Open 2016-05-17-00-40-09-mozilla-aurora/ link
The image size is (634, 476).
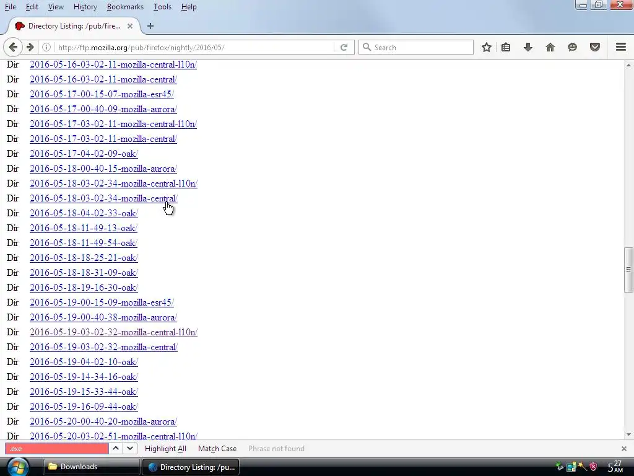click(x=103, y=109)
